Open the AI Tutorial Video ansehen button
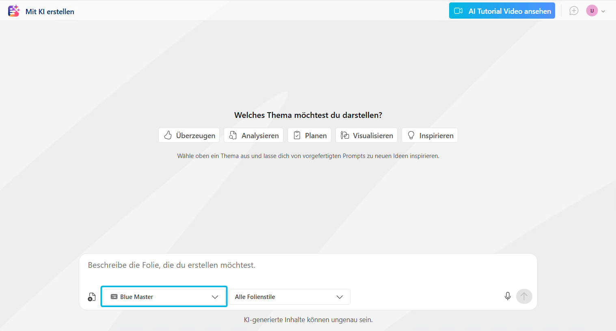Image resolution: width=616 pixels, height=331 pixels. 502,11
